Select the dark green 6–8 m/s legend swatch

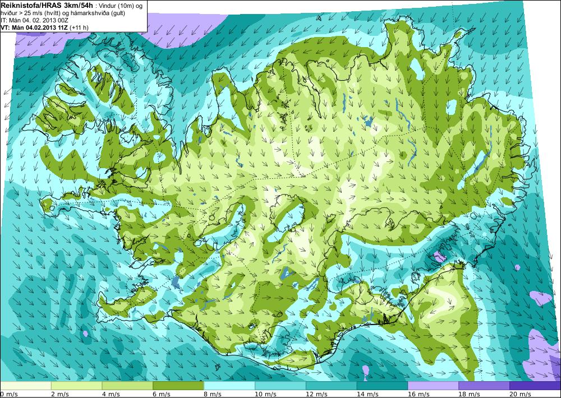click(x=178, y=386)
